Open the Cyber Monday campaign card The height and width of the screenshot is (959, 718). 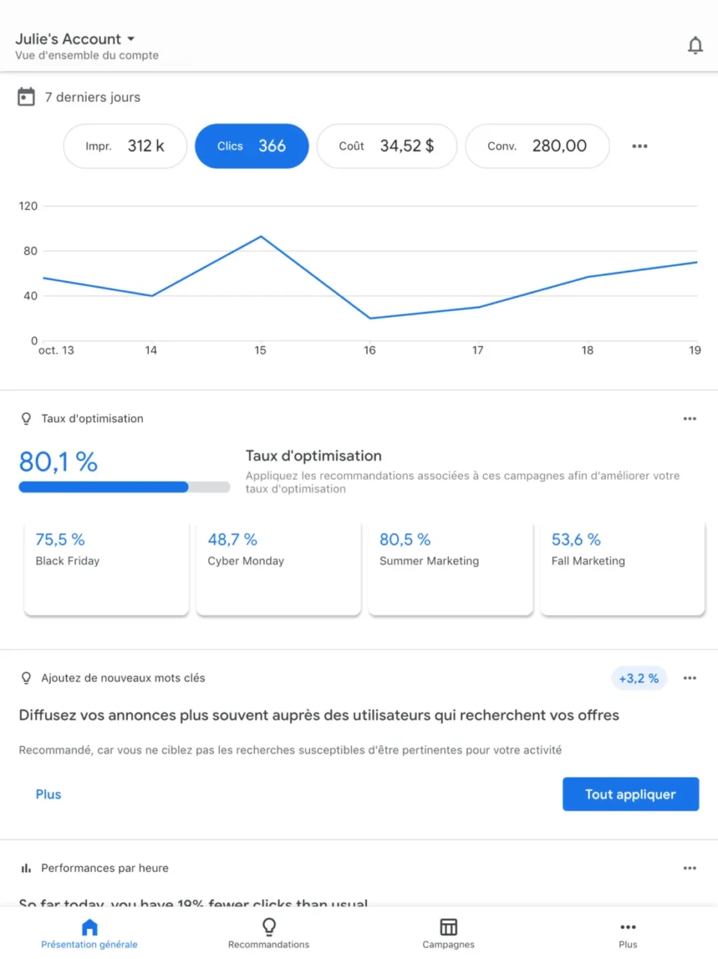[279, 569]
